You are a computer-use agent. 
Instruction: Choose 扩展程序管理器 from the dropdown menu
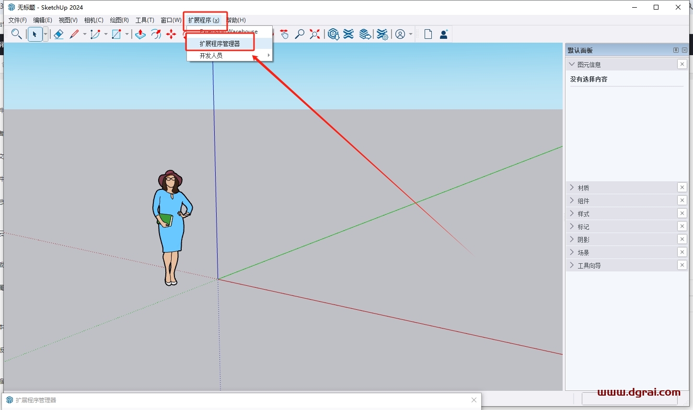point(230,44)
